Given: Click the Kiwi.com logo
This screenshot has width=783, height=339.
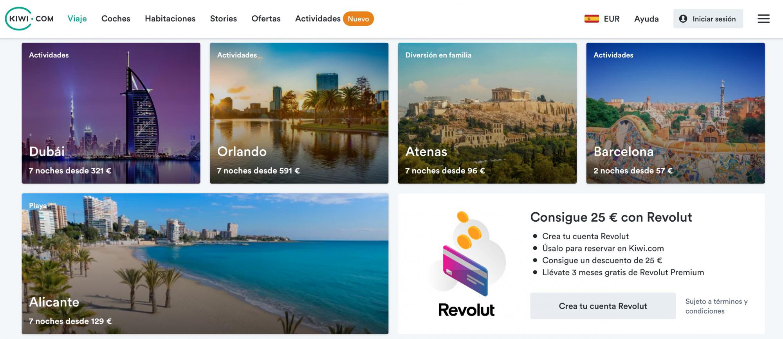Looking at the screenshot, I should (x=29, y=19).
